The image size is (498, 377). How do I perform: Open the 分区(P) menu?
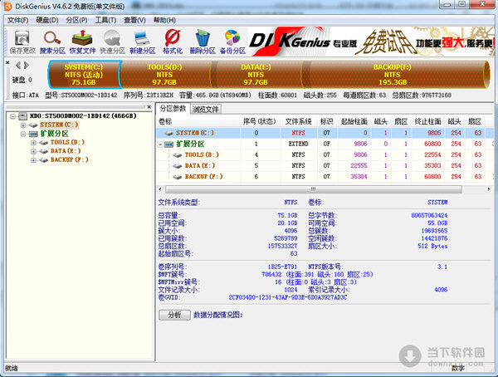pos(76,20)
